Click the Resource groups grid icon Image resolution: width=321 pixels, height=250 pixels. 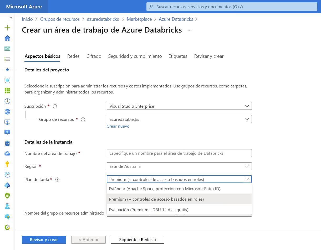(8, 91)
